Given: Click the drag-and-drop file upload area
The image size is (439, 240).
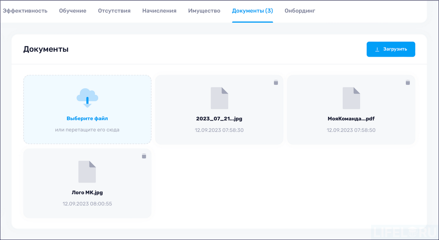Looking at the screenshot, I should click(x=87, y=109).
